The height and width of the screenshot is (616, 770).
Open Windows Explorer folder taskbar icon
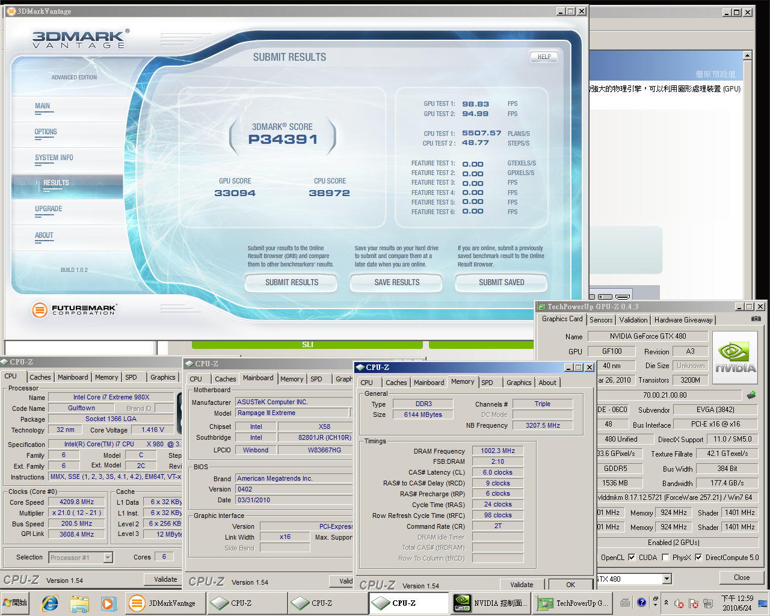tap(79, 603)
